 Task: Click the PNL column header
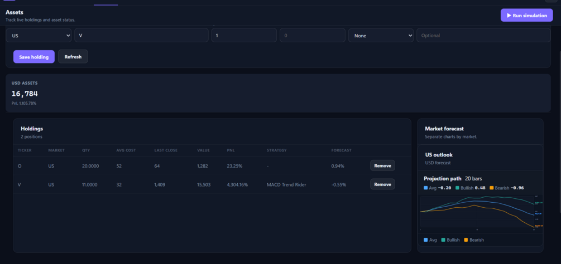click(231, 150)
